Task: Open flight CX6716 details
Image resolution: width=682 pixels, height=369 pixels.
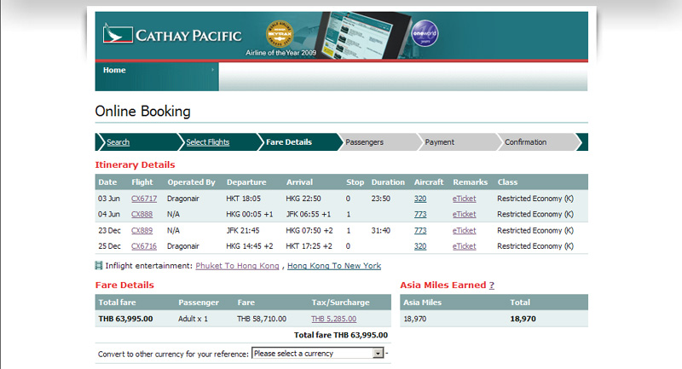Action: coord(144,246)
